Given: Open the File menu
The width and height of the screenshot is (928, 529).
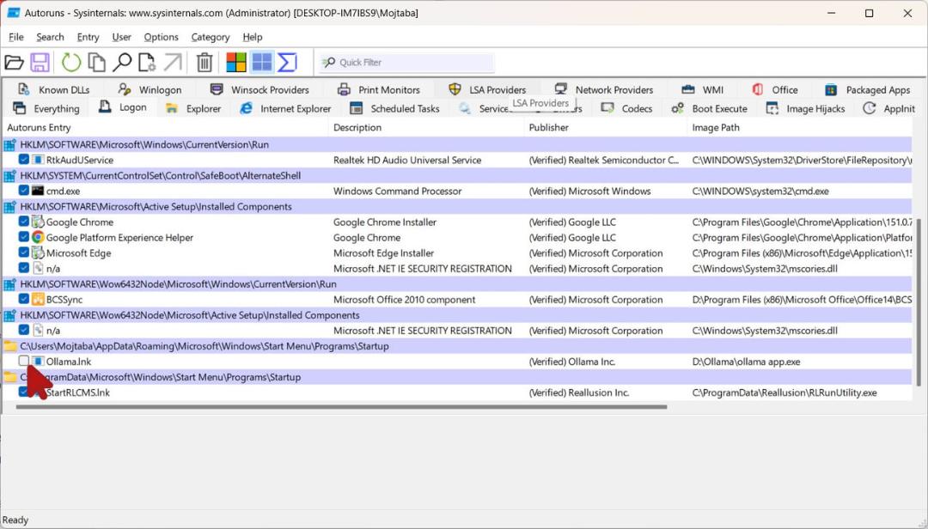Looking at the screenshot, I should click(x=16, y=37).
